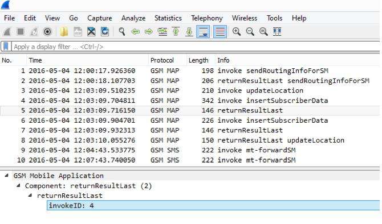Select packet 9 at 12:04:43.533775
This screenshot has height=224, width=382.
point(190,150)
